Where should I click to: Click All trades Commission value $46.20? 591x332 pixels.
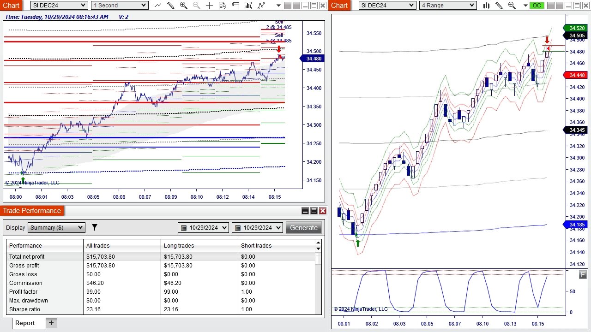[x=95, y=283]
